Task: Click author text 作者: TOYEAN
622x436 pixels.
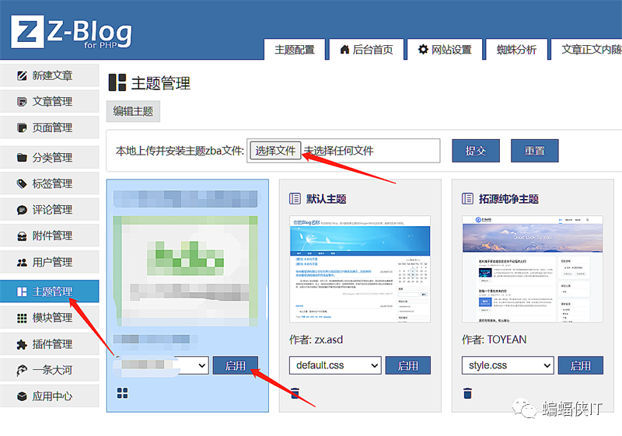Action: [x=494, y=340]
